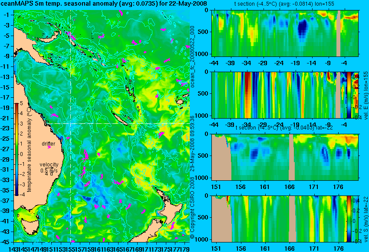
Task: Click the 'vel. S (m/s) lat=-22' axis label
Action: pyautogui.click(x=366, y=219)
